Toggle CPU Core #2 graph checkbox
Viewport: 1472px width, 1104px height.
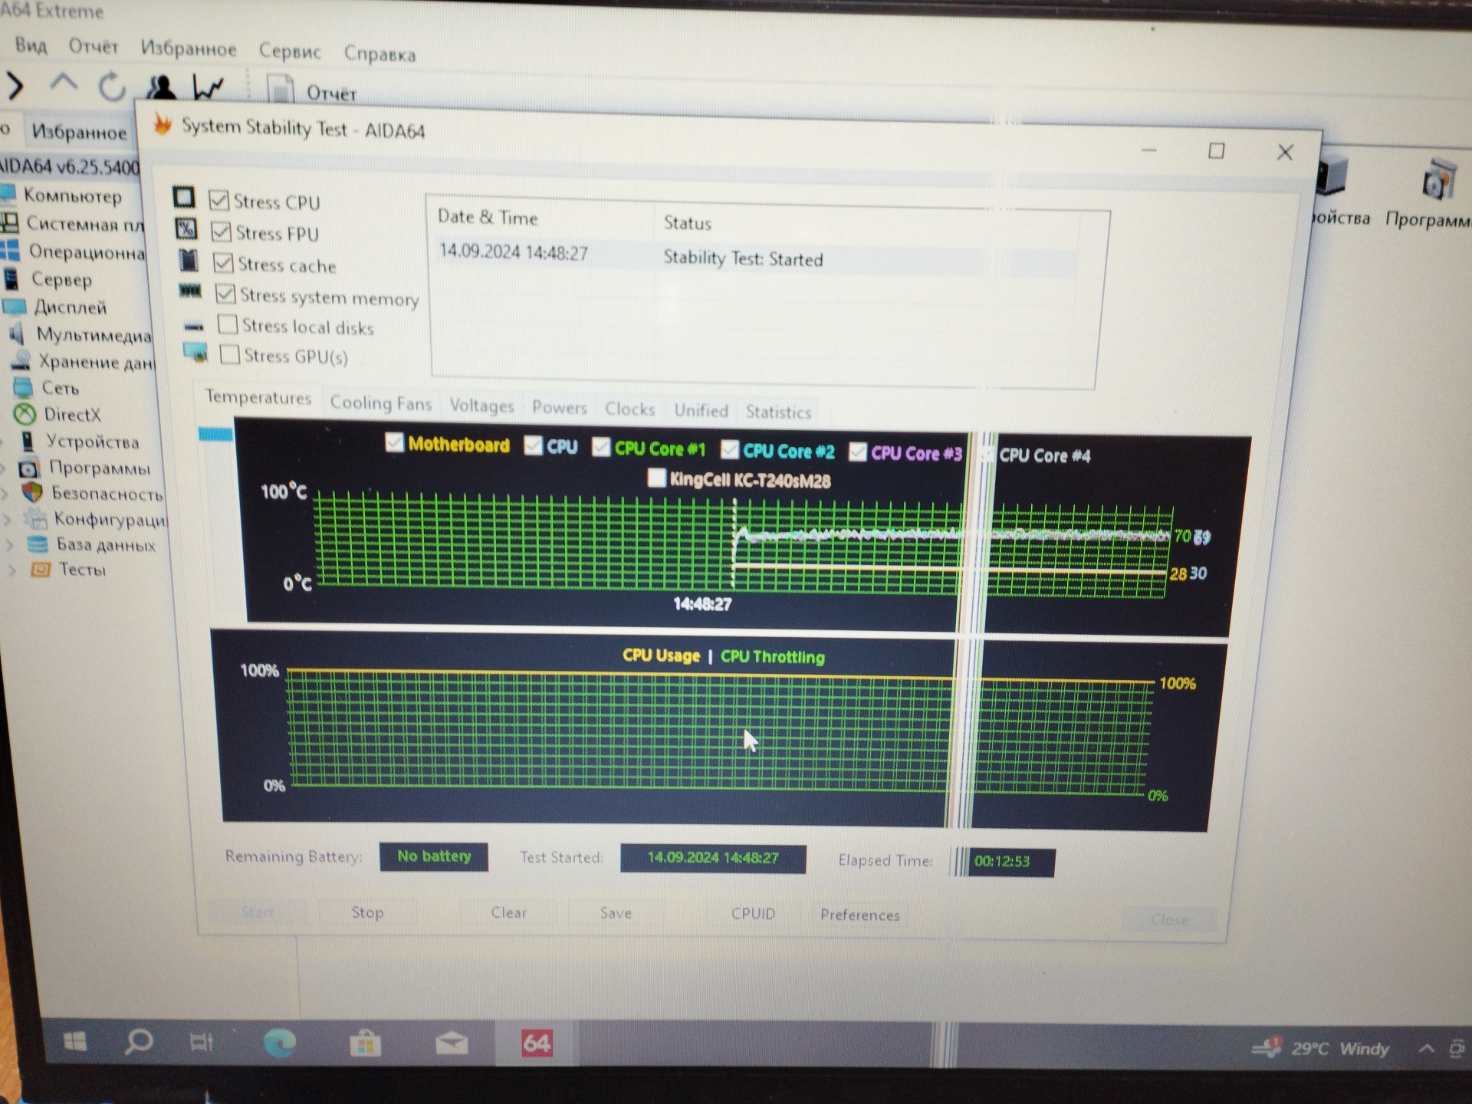(730, 449)
